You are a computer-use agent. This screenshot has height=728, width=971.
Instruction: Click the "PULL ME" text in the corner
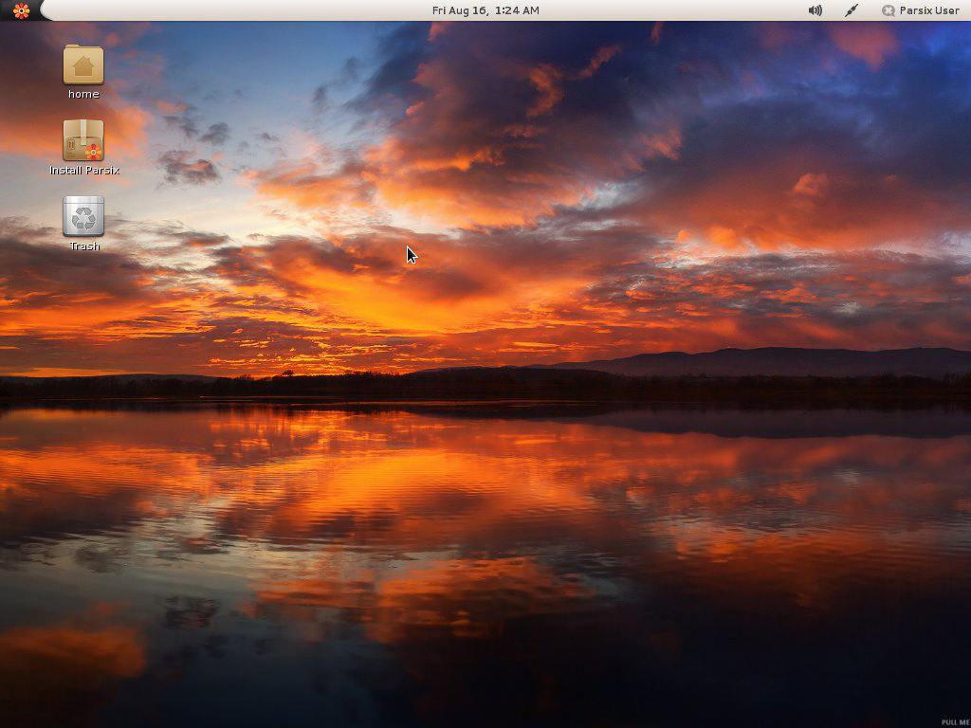954,722
